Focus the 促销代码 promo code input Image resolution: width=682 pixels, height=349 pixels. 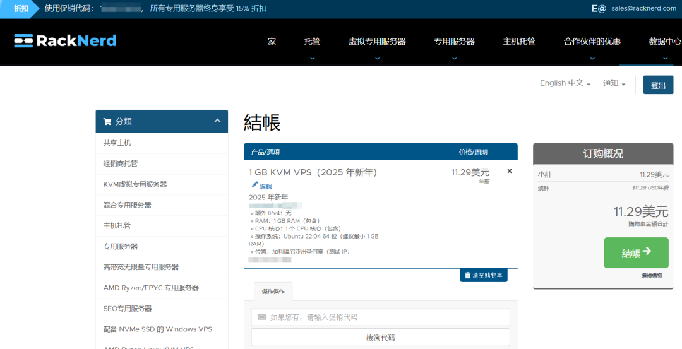[380, 317]
